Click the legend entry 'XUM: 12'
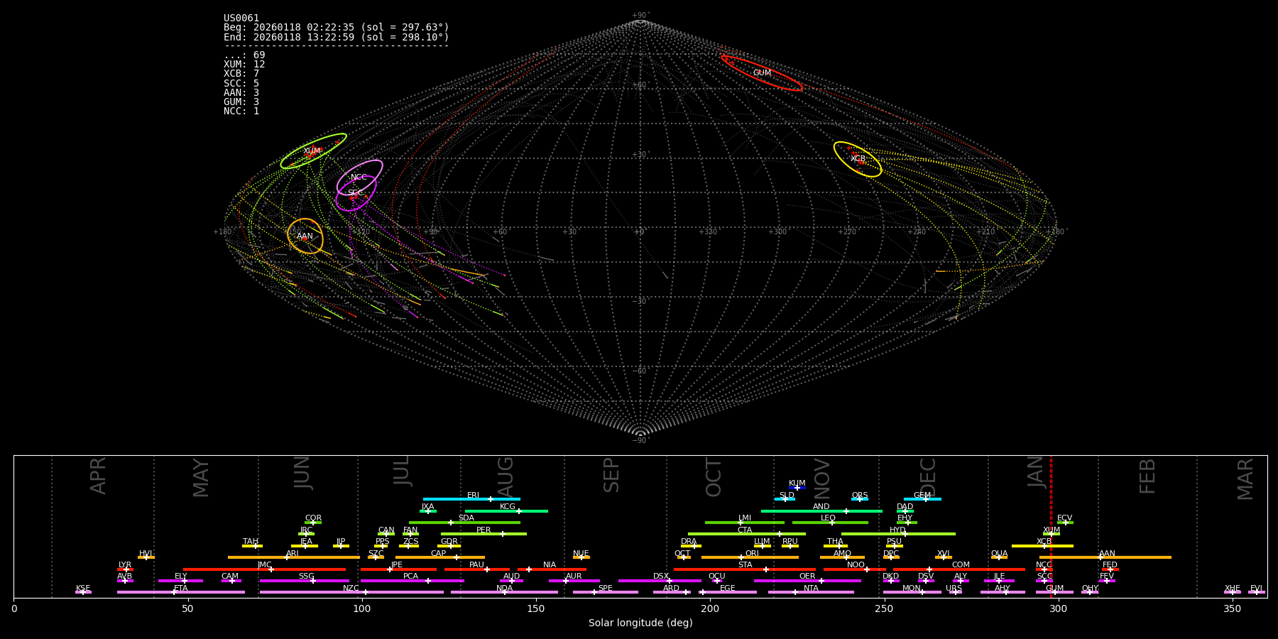The height and width of the screenshot is (639, 1278). click(x=244, y=65)
